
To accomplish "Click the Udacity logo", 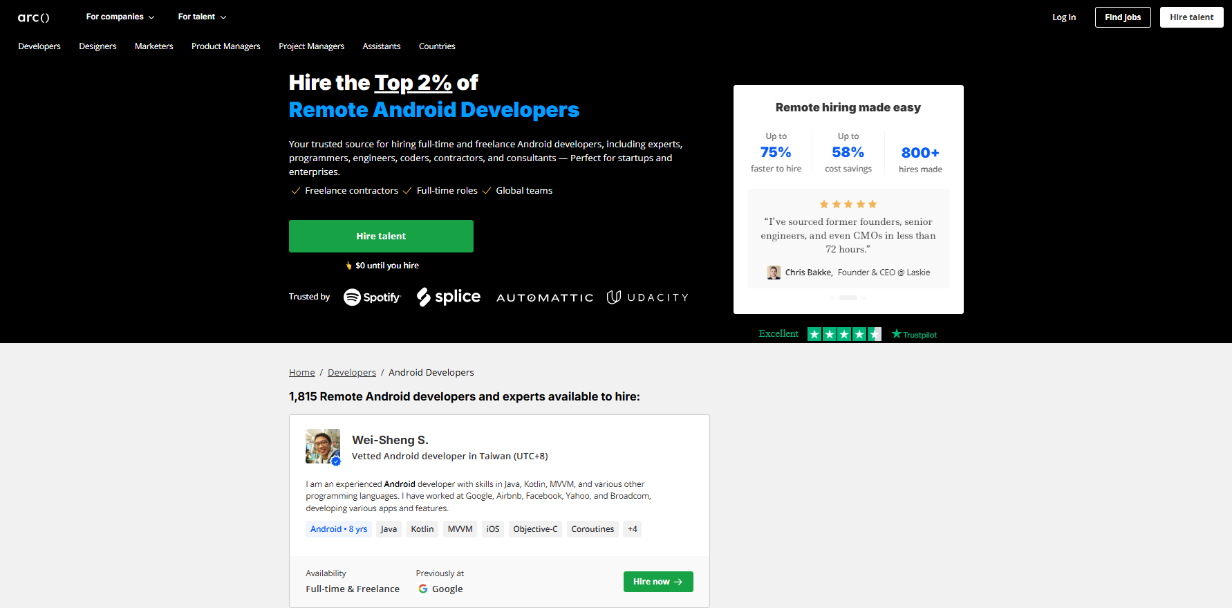I will (647, 297).
